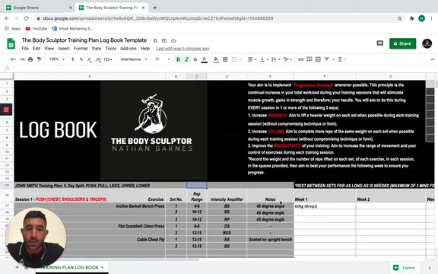Open the Tools menu
The height and width of the screenshot is (274, 438).
click(110, 49)
